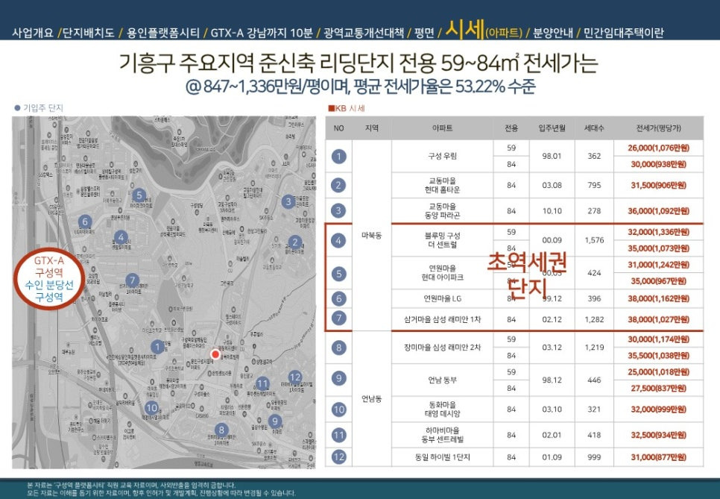Image resolution: width=720 pixels, height=499 pixels.
Task: Click the 기흥구 주요지역 headline text
Action: tap(359, 63)
